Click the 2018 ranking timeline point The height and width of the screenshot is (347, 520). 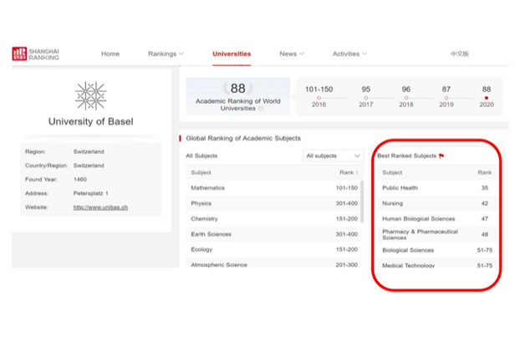pyautogui.click(x=405, y=98)
